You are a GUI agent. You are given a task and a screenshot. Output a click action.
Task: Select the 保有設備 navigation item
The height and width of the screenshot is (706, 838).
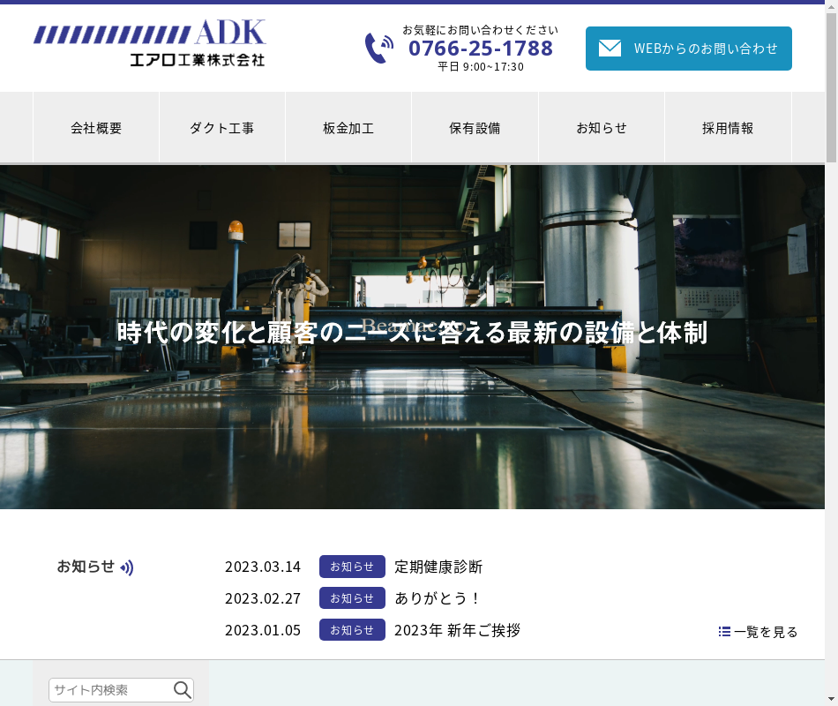[x=475, y=128]
